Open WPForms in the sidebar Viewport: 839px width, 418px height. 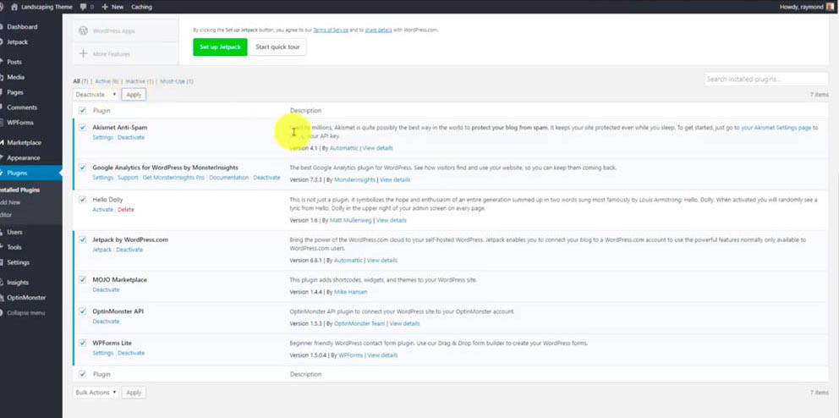pyautogui.click(x=19, y=123)
